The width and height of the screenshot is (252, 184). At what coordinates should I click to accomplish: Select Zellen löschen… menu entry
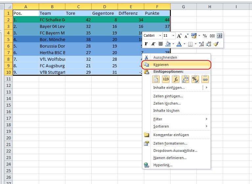coord(176,103)
